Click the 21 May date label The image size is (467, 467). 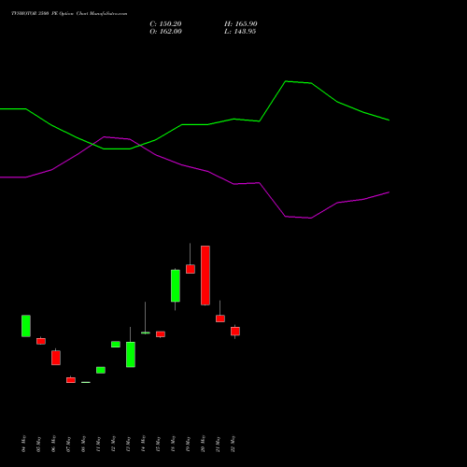coord(219,444)
